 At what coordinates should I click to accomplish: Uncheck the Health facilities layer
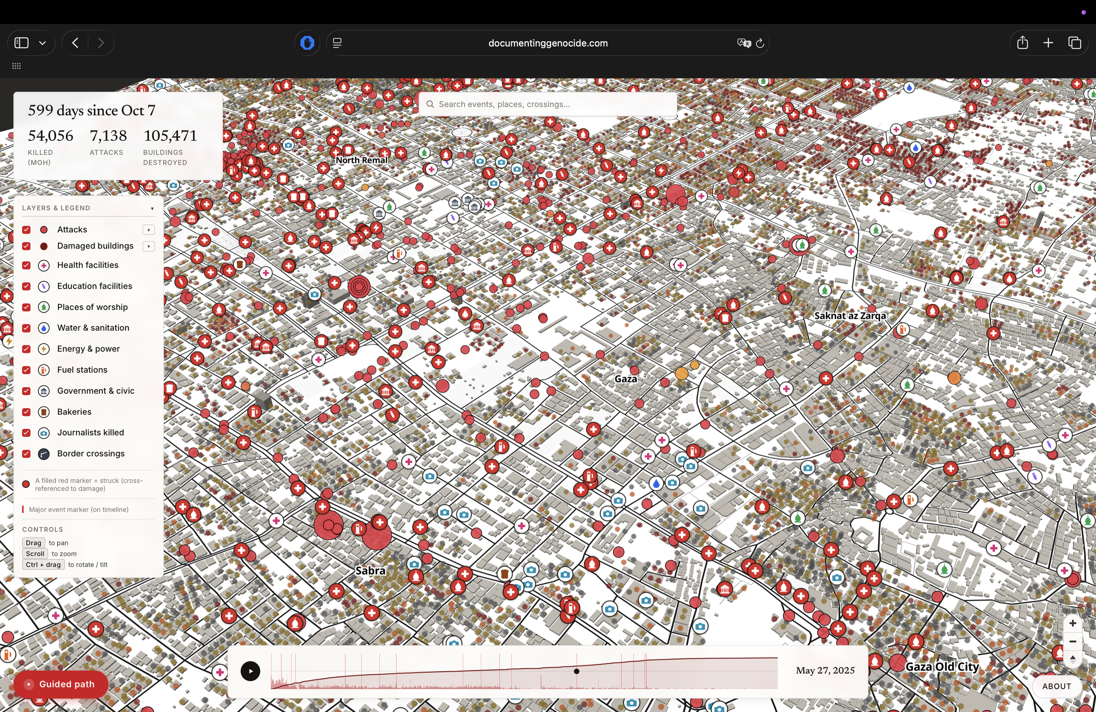(x=26, y=265)
